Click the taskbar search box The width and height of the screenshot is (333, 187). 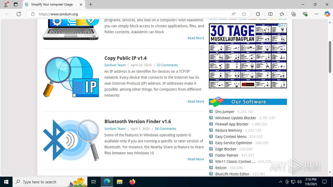point(50,182)
